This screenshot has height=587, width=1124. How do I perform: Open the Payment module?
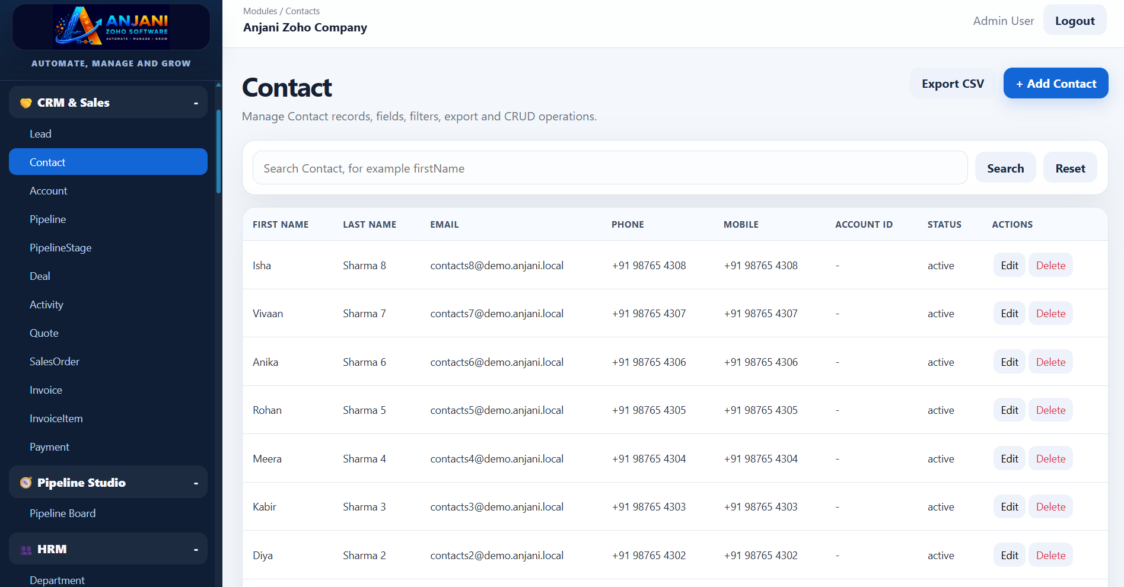(108, 447)
